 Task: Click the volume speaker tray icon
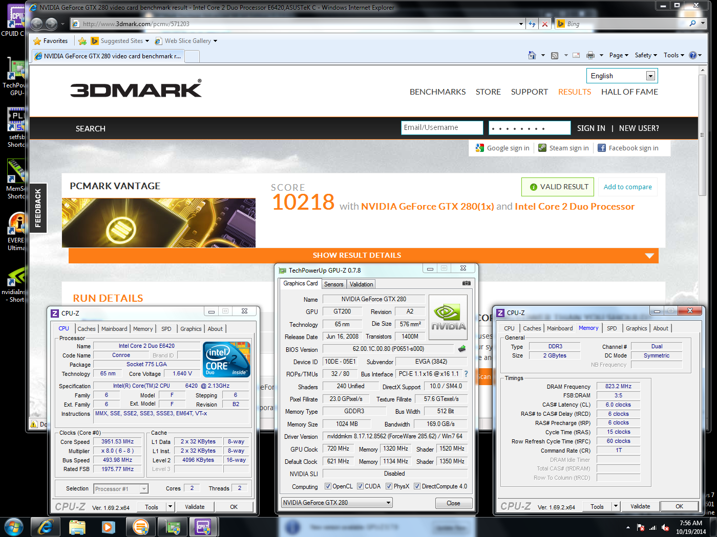tap(665, 527)
